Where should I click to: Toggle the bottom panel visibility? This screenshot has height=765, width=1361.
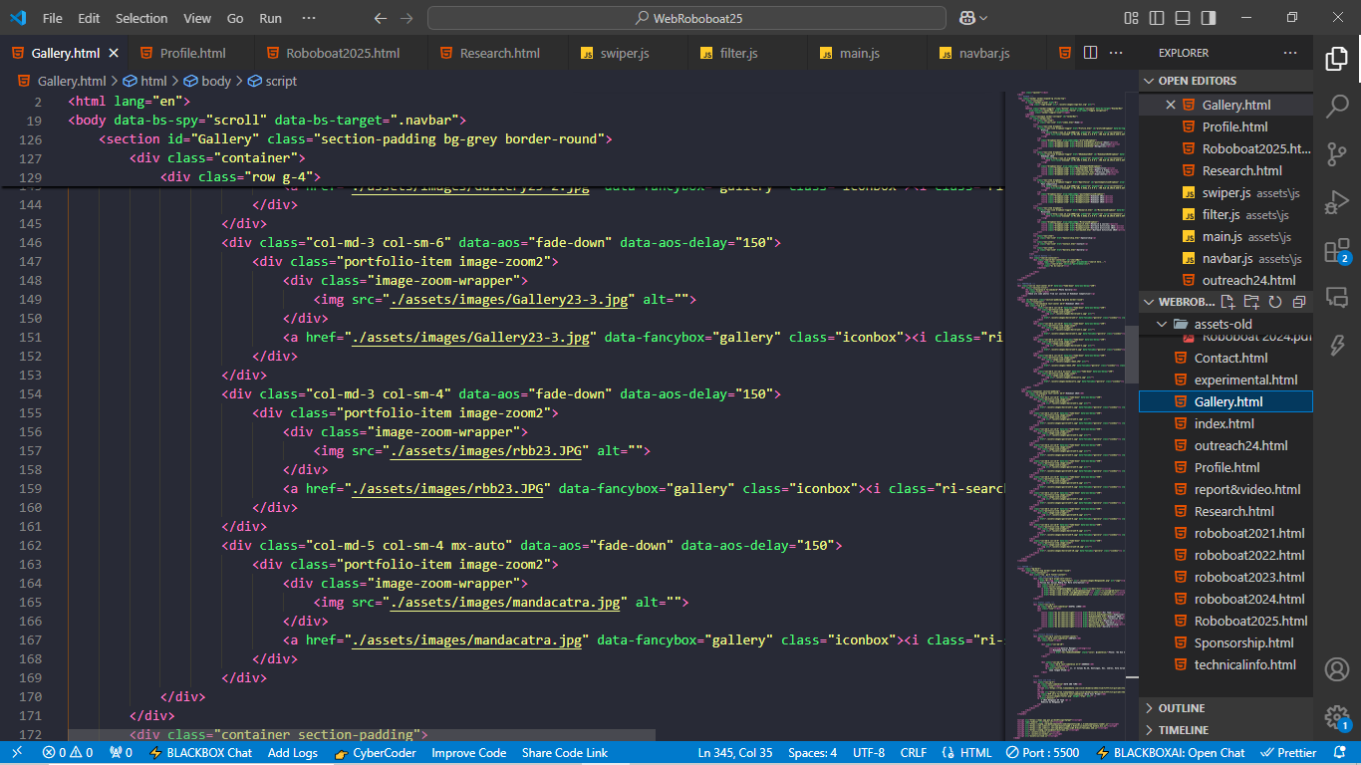pyautogui.click(x=1183, y=18)
